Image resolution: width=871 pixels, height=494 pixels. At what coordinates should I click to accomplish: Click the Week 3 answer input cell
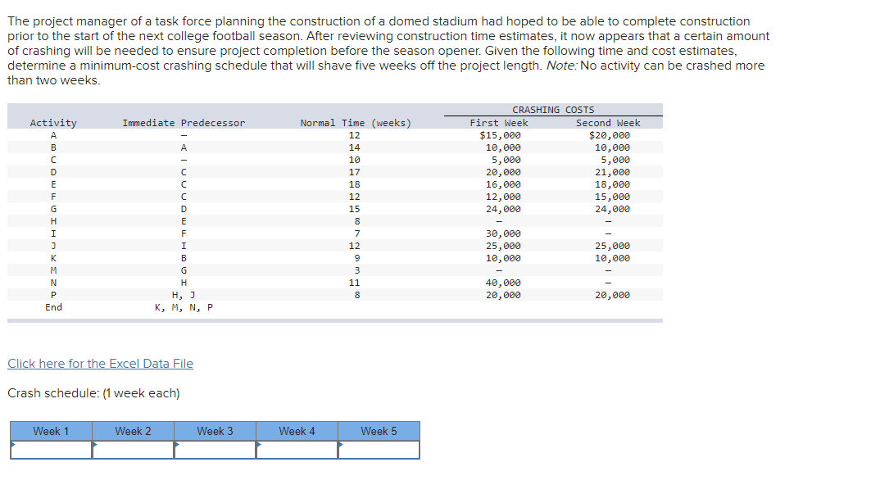click(215, 450)
